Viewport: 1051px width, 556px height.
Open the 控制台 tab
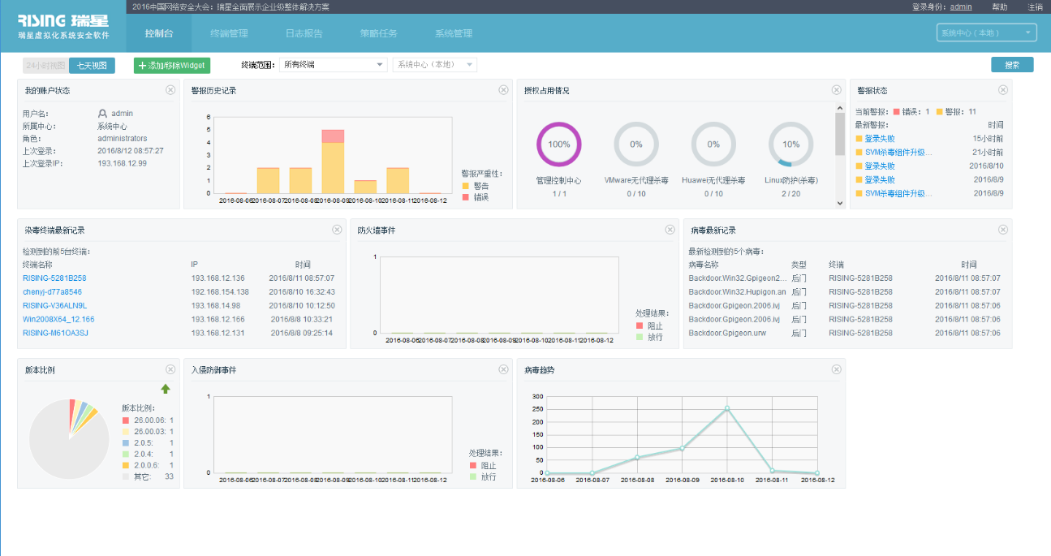pos(158,33)
